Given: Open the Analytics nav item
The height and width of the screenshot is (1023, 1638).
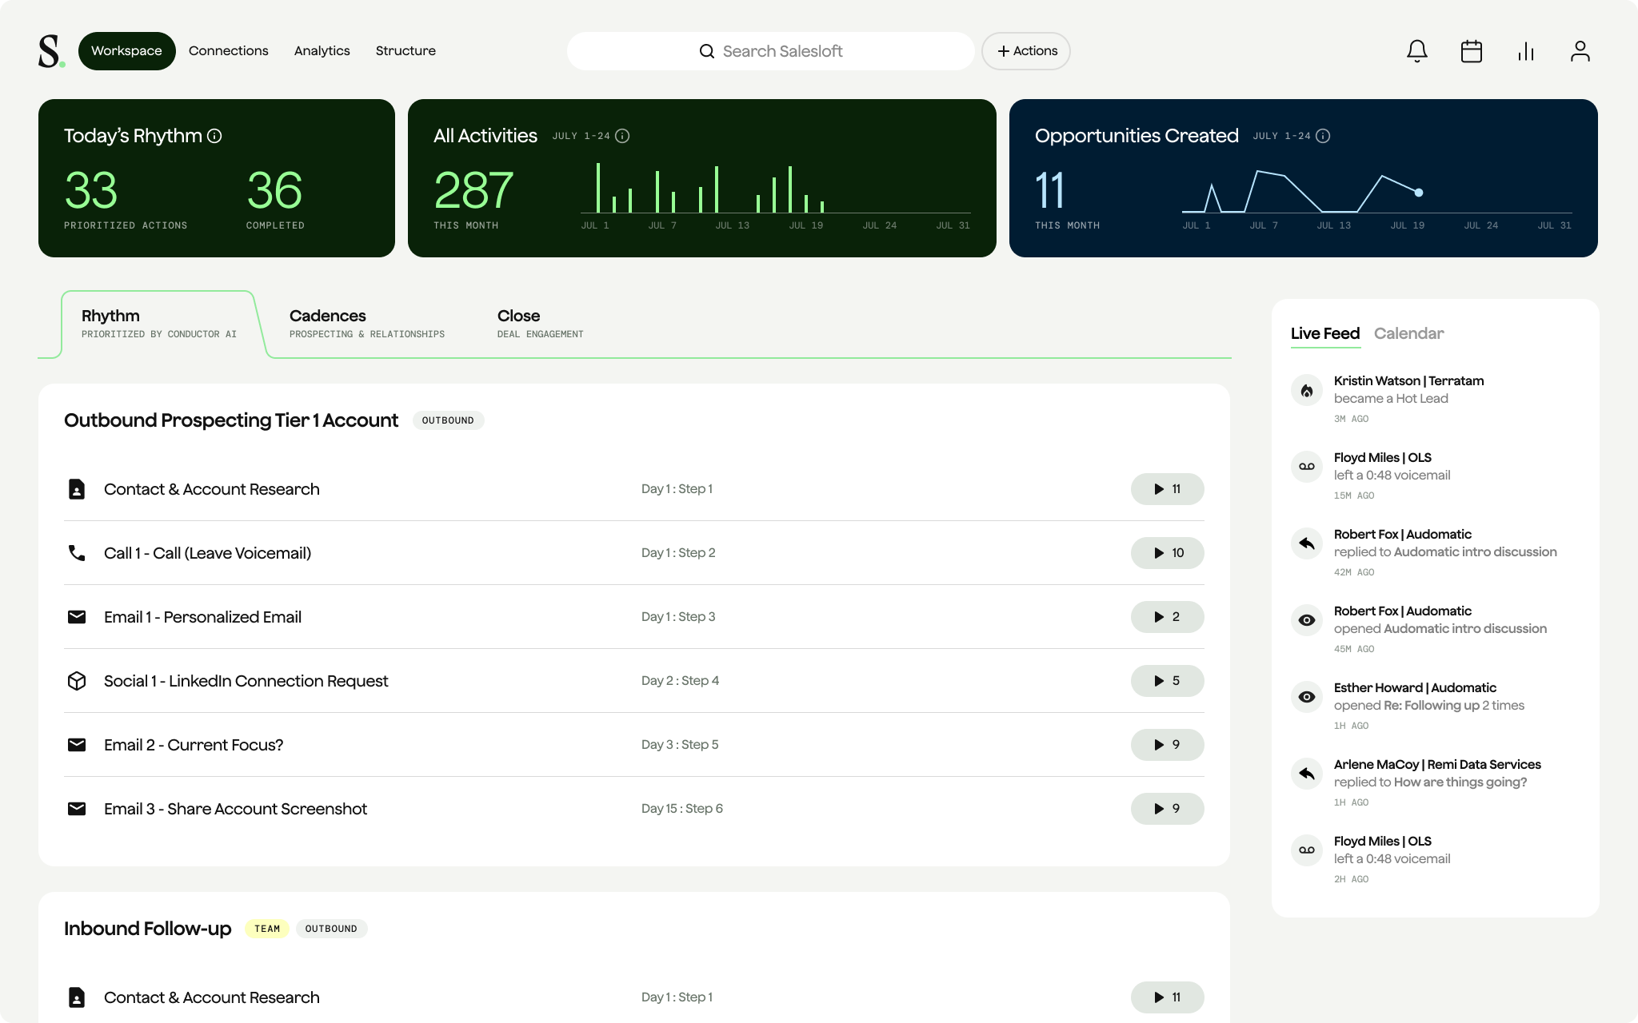Looking at the screenshot, I should pos(322,51).
